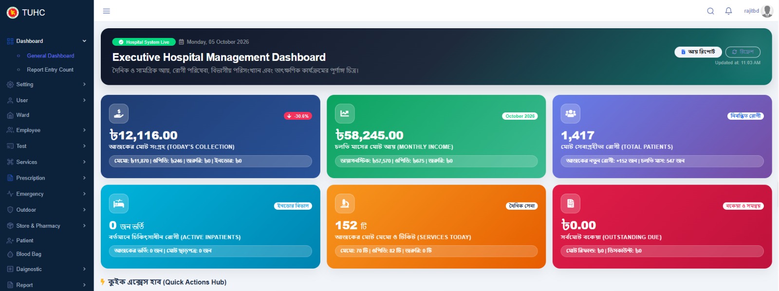Click the Outstanding Due document icon
779x291 pixels.
(x=571, y=203)
